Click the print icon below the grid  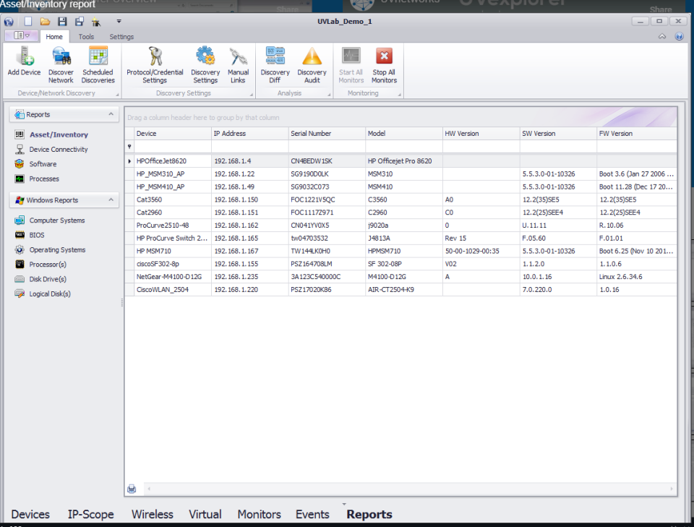[132, 489]
